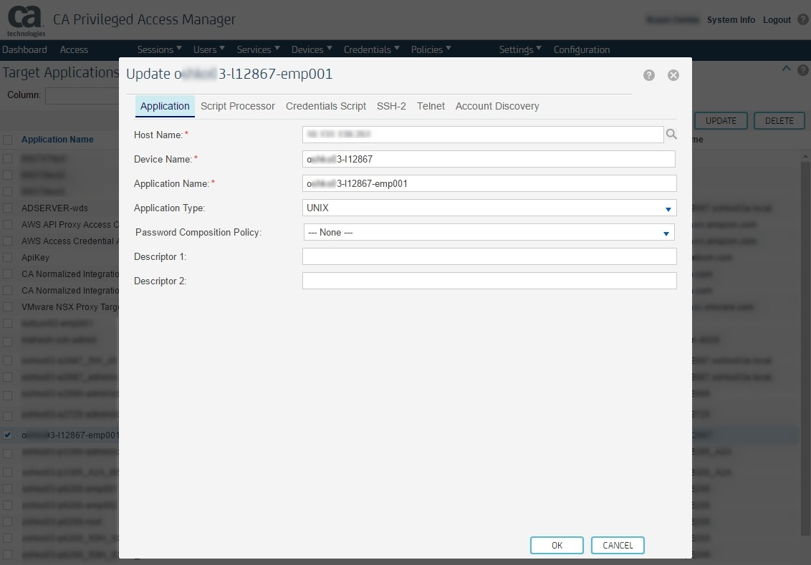
Task: Check the ADSERVER-wds row checkbox
Action: tap(7, 208)
